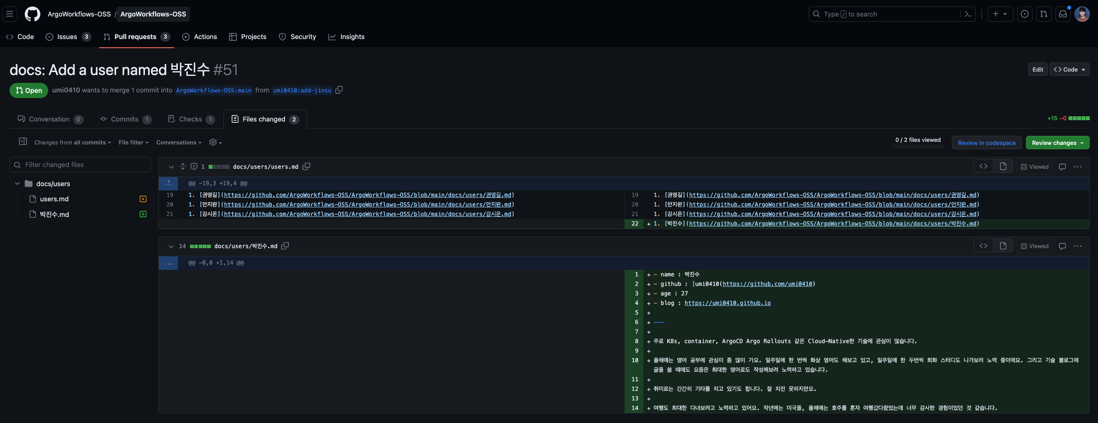Expand hidden lines in 박진수.md hunk
The width and height of the screenshot is (1098, 423).
point(168,263)
